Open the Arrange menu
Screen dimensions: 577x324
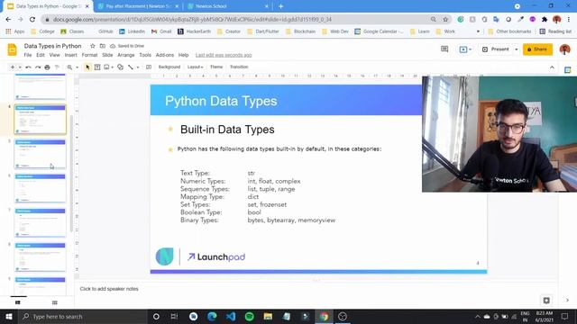click(x=126, y=55)
